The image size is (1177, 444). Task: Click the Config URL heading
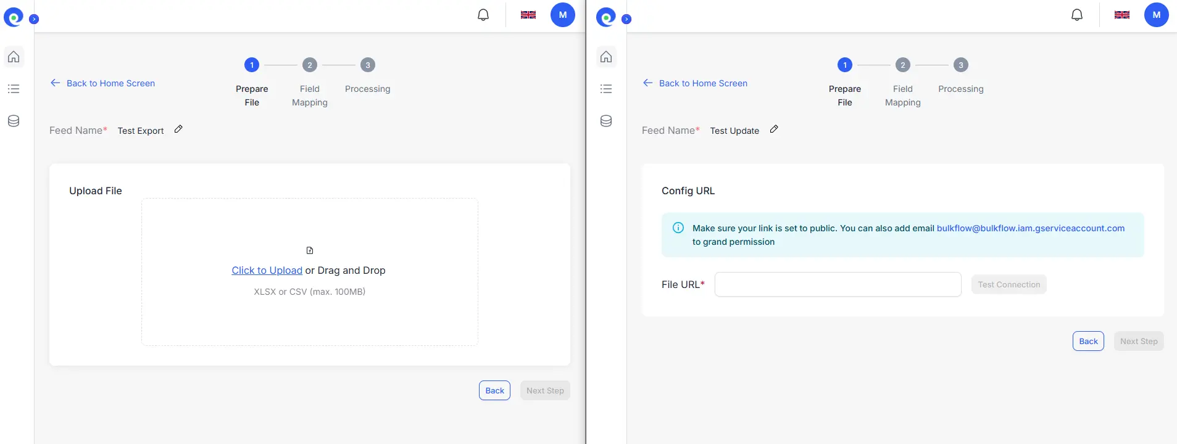(x=688, y=191)
